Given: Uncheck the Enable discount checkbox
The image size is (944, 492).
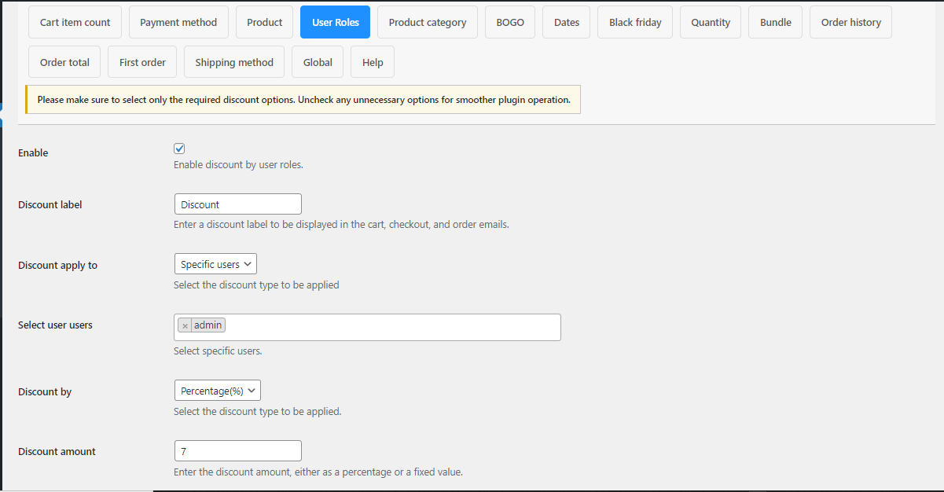Looking at the screenshot, I should point(179,148).
